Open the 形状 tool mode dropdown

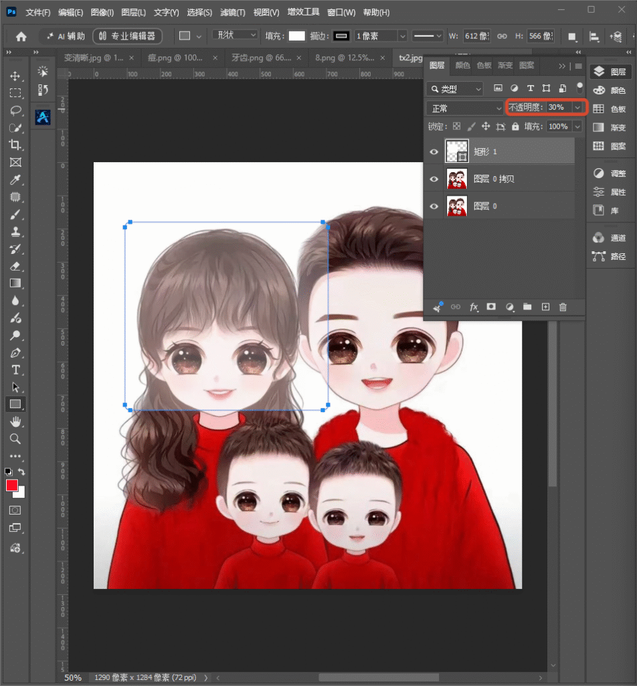pos(235,35)
